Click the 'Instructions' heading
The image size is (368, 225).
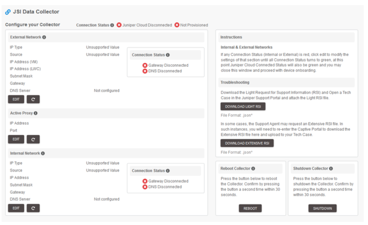231,37
